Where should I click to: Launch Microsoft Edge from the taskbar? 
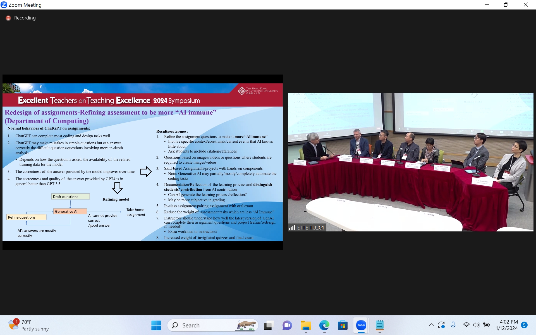point(324,325)
